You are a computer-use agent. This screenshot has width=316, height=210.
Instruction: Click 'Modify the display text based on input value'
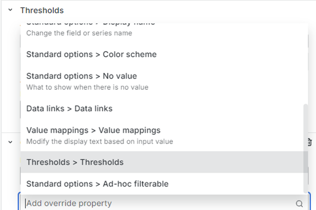click(100, 142)
